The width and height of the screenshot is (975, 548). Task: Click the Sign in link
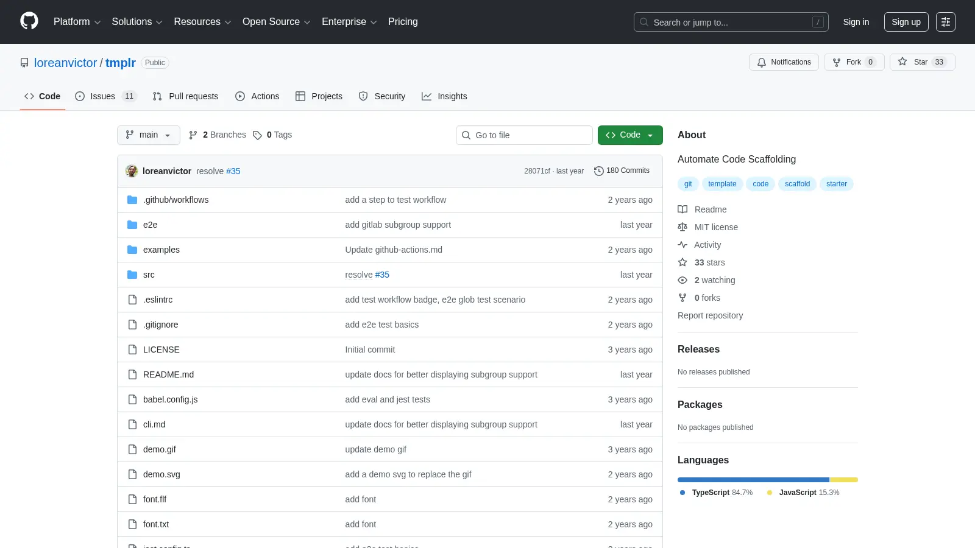(x=856, y=22)
